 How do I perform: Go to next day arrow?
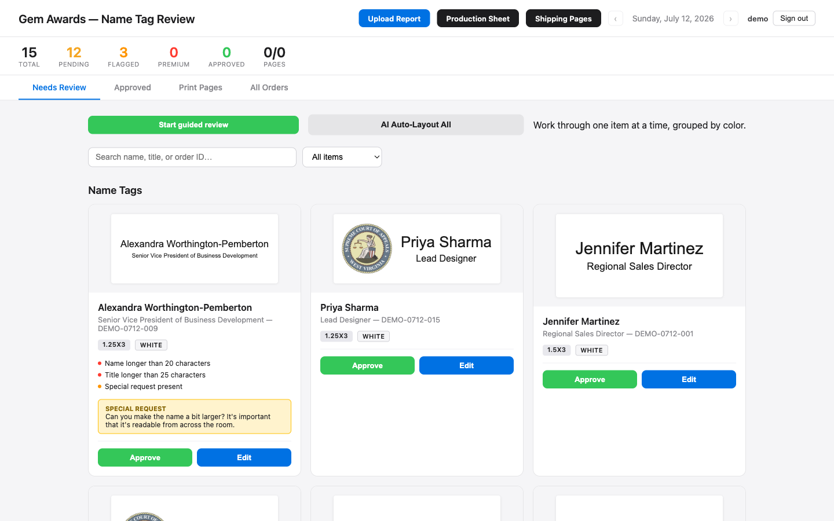click(731, 19)
